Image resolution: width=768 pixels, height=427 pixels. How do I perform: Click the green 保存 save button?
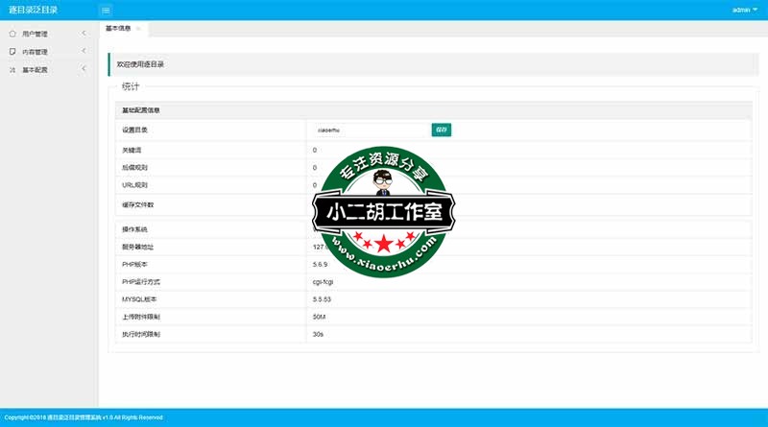(441, 130)
